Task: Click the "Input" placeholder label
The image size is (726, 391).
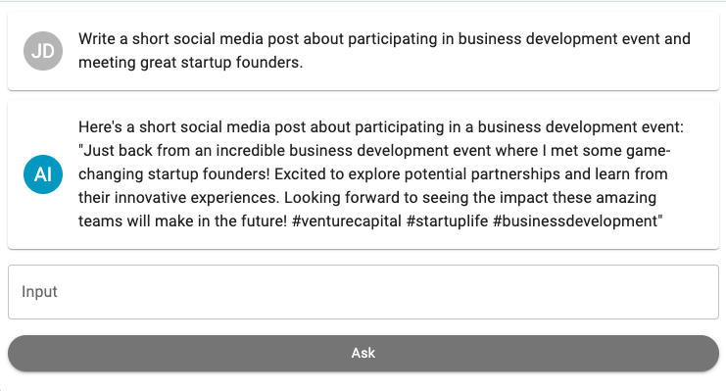Action: (39, 292)
